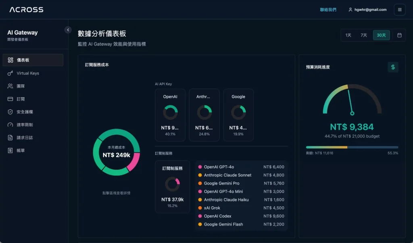Switch time range to 1天
413x243 pixels.
coord(348,35)
